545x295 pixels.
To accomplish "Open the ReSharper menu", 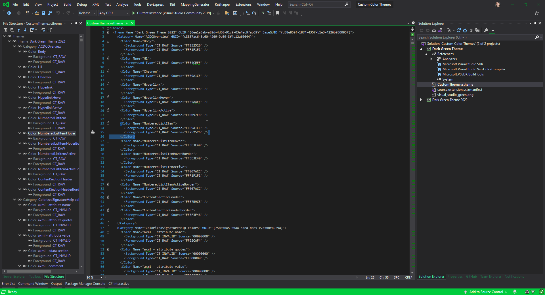I will (x=222, y=5).
